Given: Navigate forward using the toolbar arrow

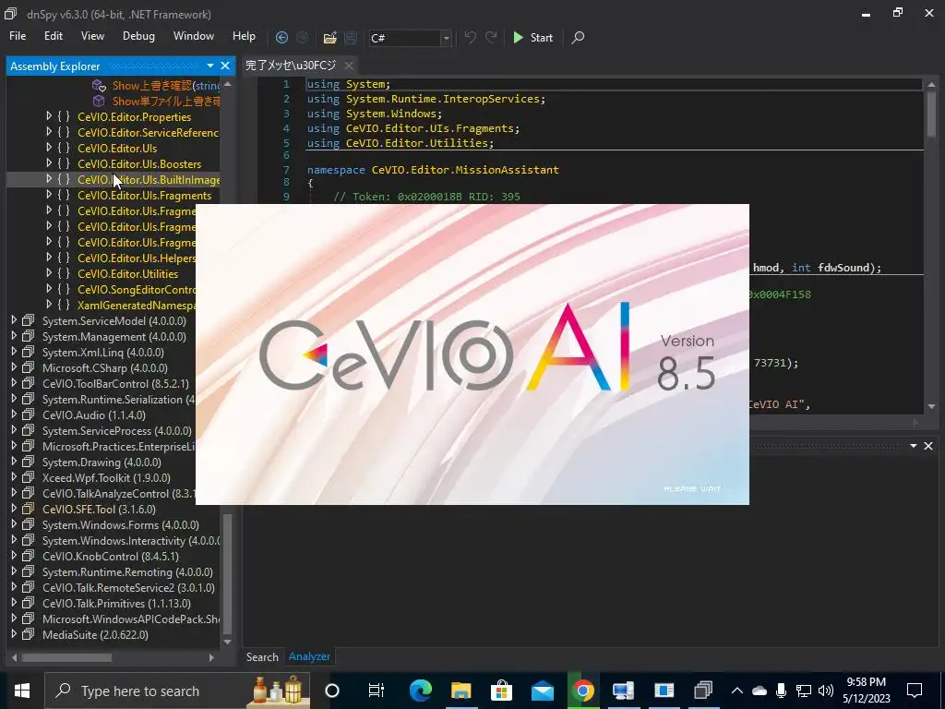Looking at the screenshot, I should (303, 37).
